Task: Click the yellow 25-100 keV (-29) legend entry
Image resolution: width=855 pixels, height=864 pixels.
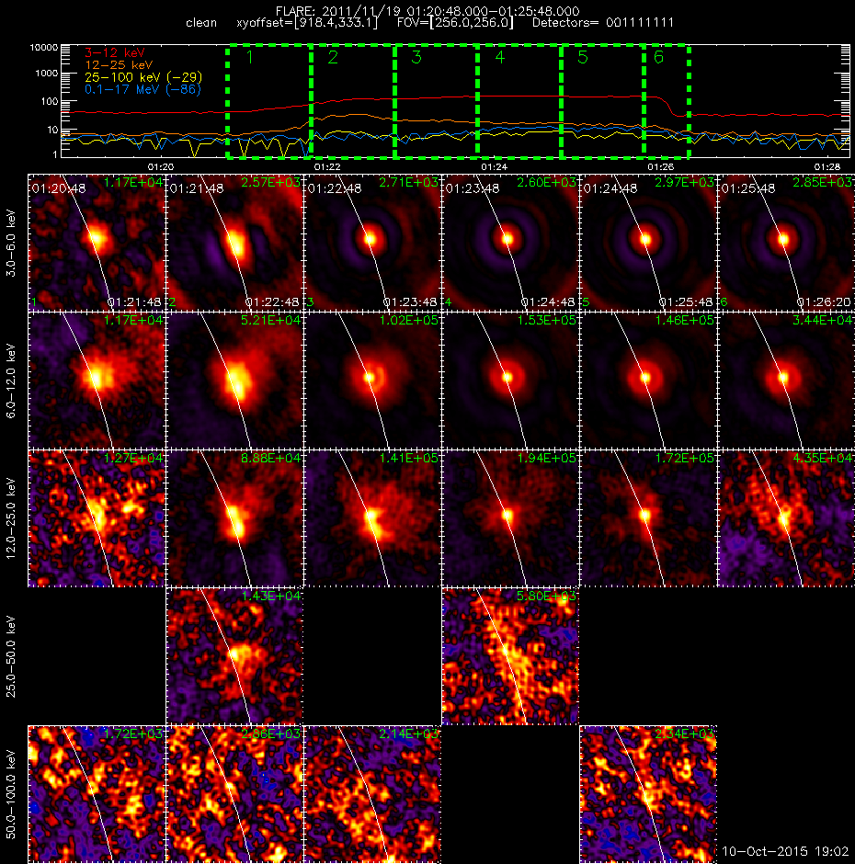Action: [x=143, y=77]
